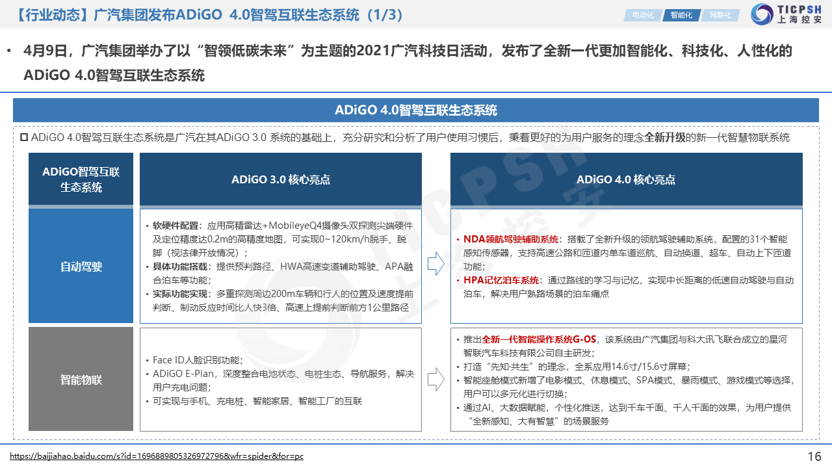Screen dimensions: 832x468
Task: Click the ADiGO 4.0 核心亮点 header
Action: click(626, 179)
